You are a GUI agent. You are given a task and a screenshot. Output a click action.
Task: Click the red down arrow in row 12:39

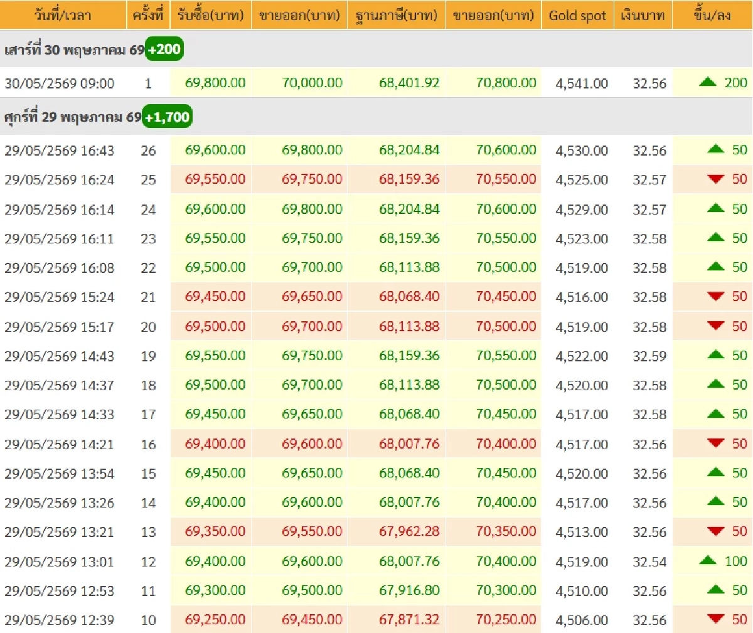715,619
